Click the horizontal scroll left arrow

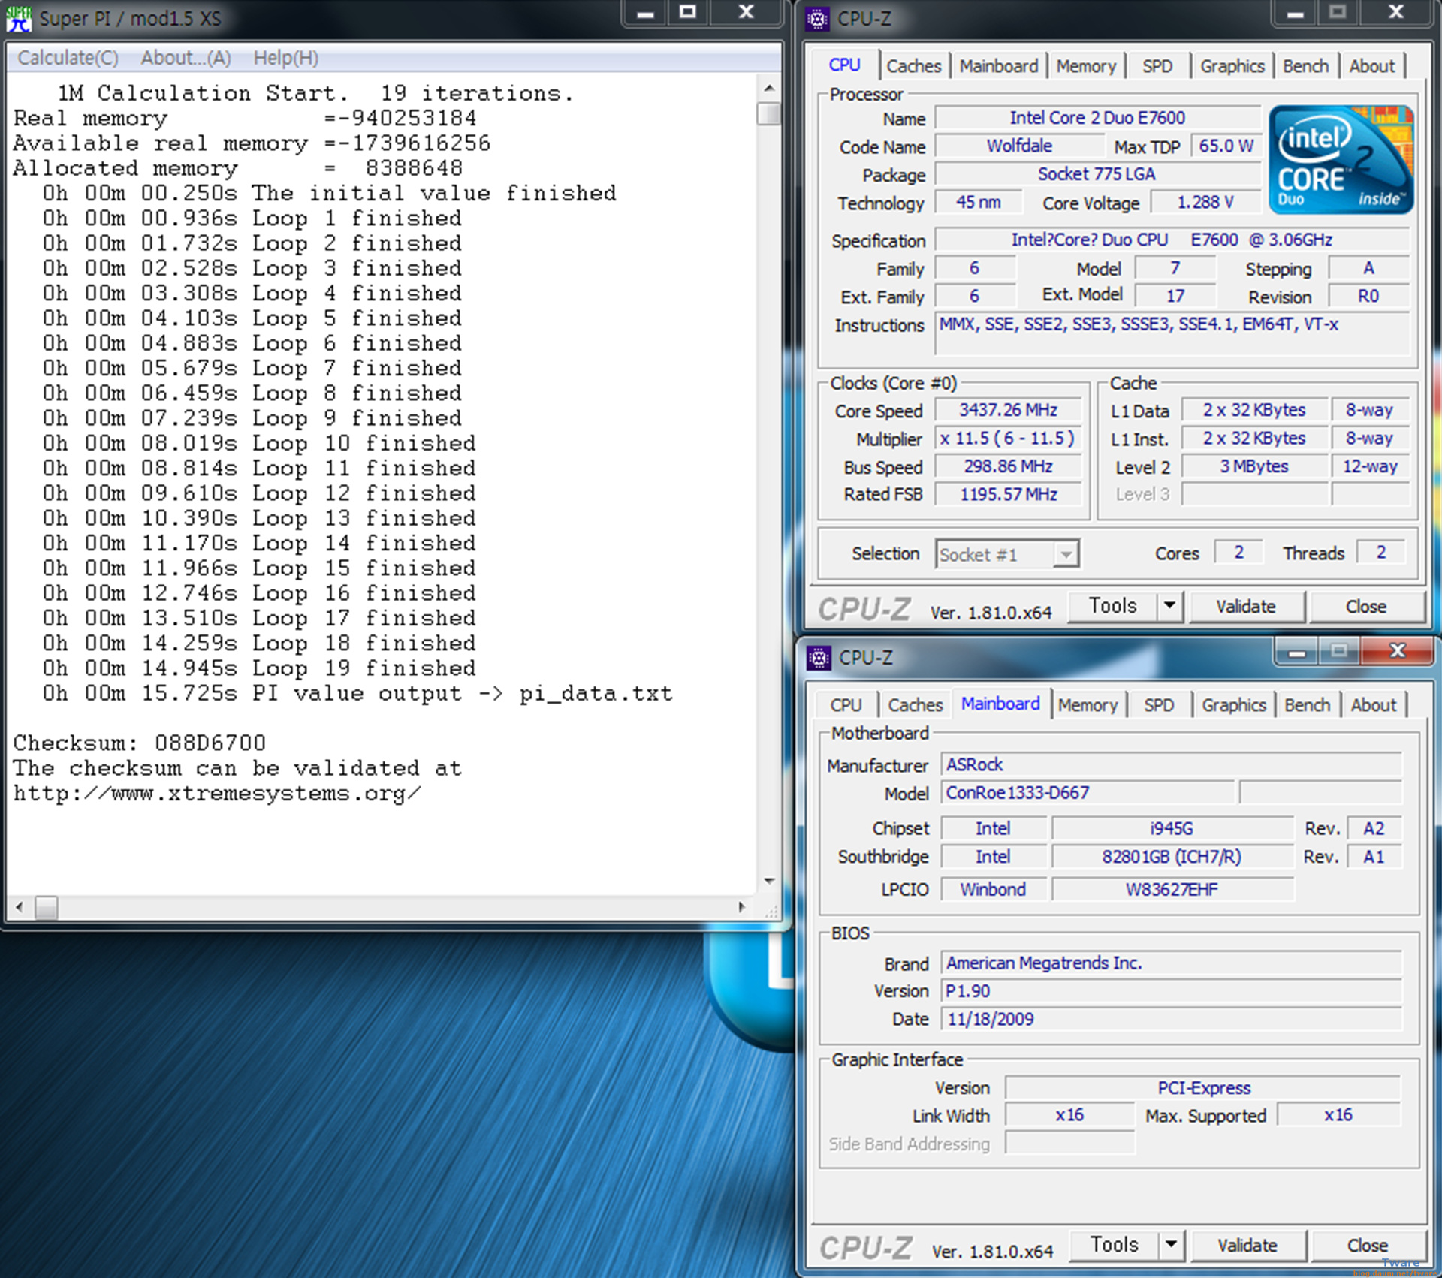[20, 907]
